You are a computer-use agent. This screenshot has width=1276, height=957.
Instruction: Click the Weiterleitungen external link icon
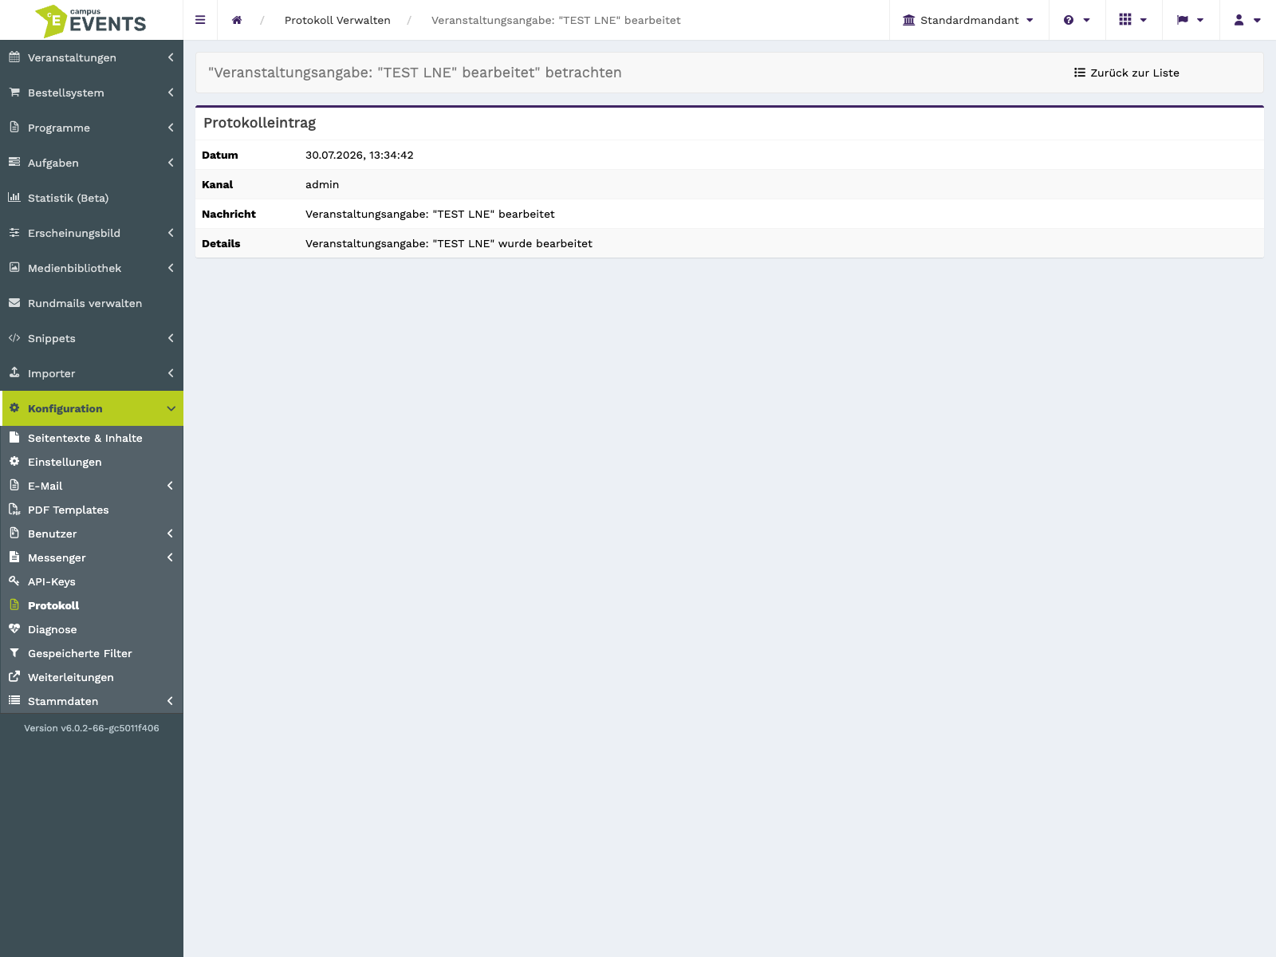(14, 676)
